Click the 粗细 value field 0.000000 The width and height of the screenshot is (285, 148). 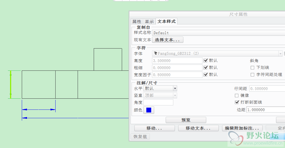coord(177,68)
